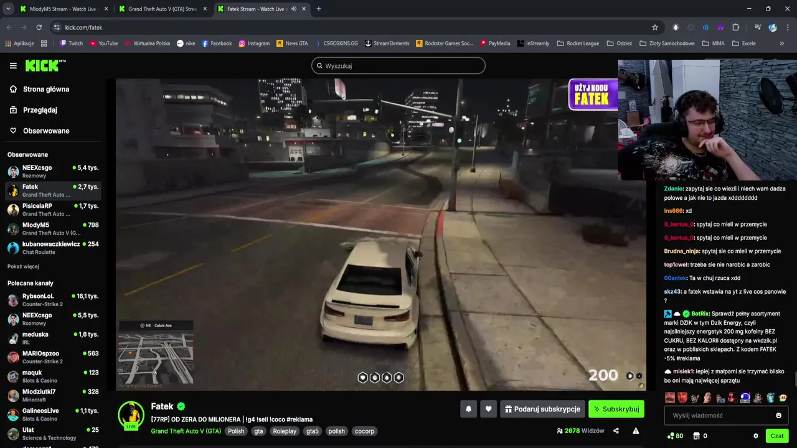Close the Fatek Stream tab
797x448 pixels.
click(303, 9)
